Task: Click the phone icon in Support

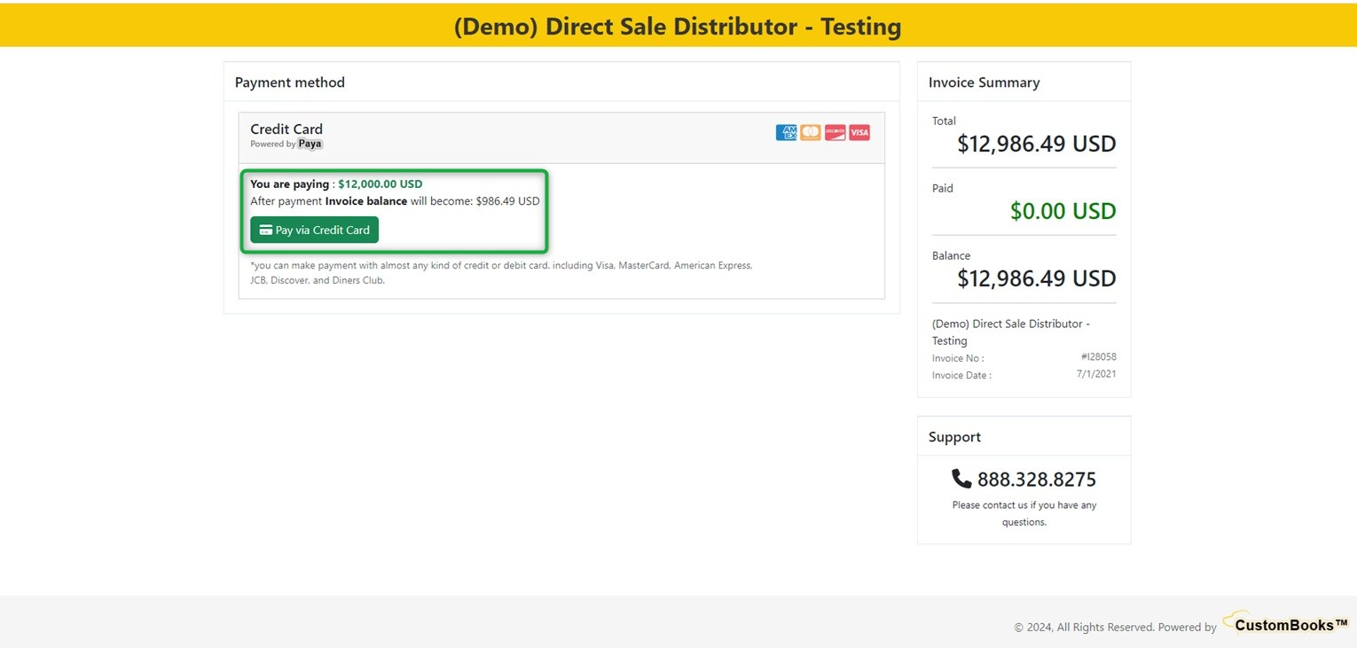Action: 961,479
